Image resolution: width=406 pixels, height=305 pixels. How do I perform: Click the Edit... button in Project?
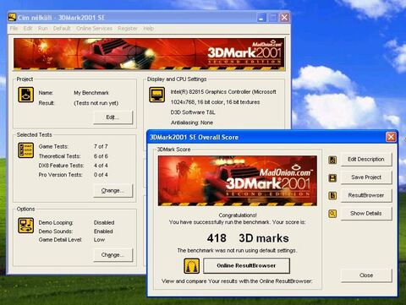tap(112, 117)
